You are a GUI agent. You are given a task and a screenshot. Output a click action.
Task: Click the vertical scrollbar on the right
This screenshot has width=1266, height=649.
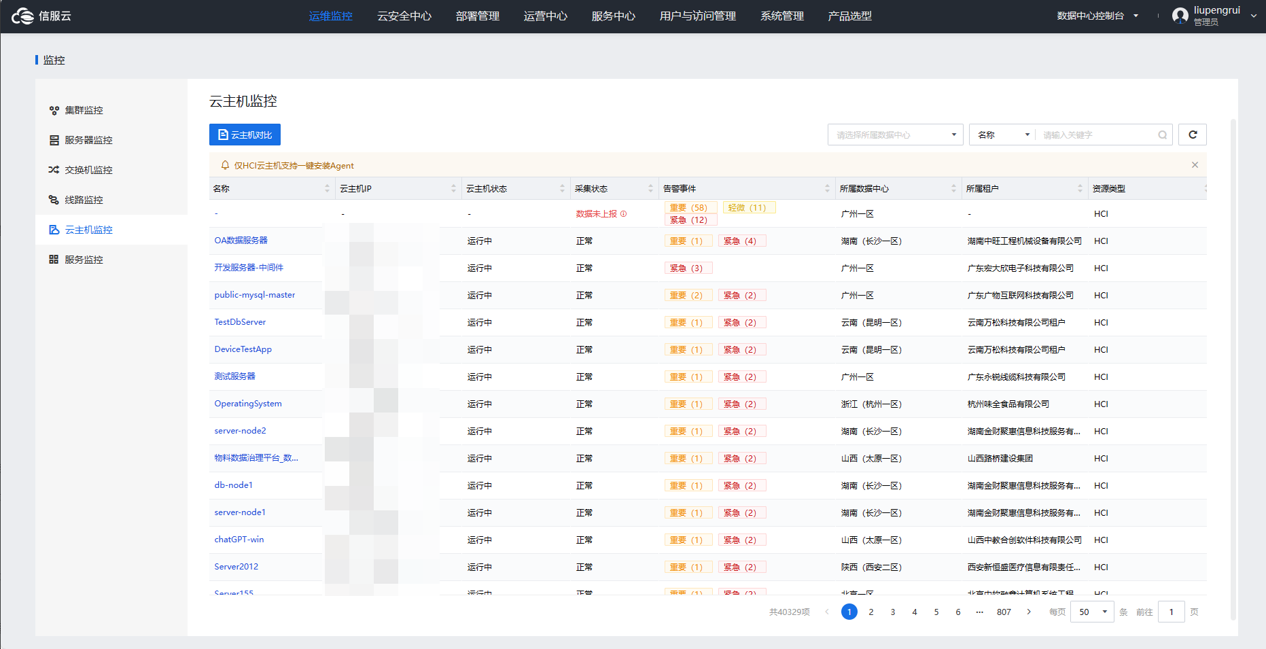pyautogui.click(x=1233, y=370)
